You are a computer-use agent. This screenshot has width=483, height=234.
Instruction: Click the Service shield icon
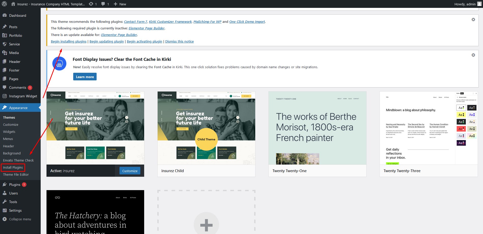5,44
